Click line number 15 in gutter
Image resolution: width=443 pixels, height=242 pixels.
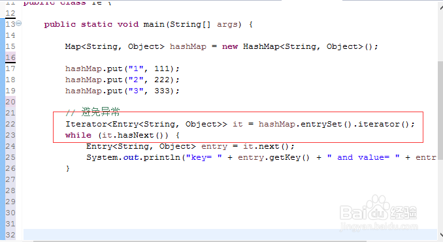[10, 46]
